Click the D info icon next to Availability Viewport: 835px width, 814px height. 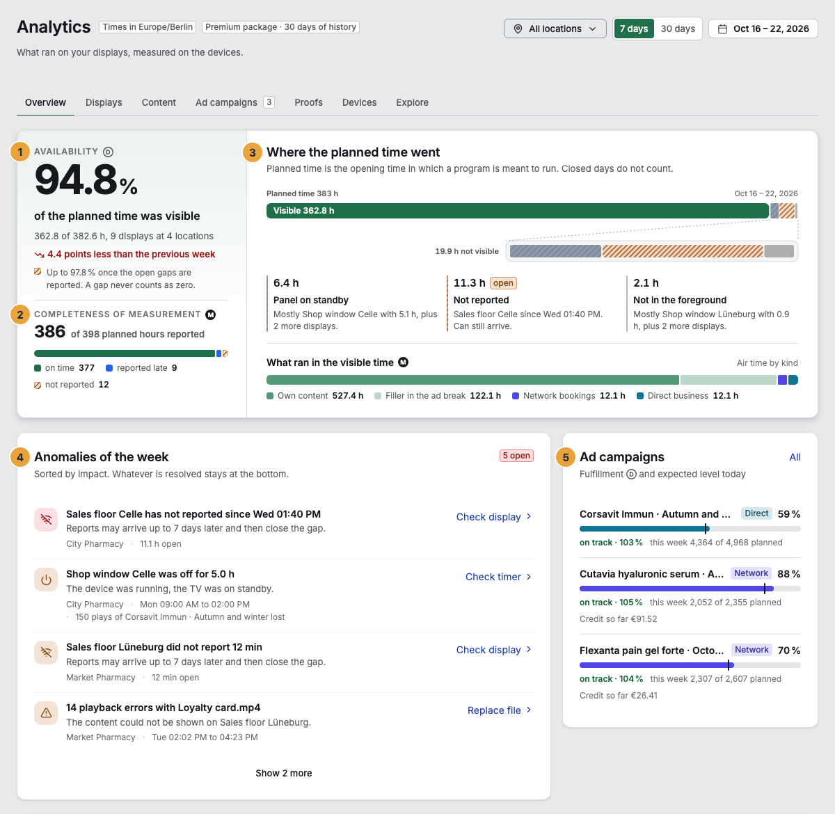coord(108,152)
